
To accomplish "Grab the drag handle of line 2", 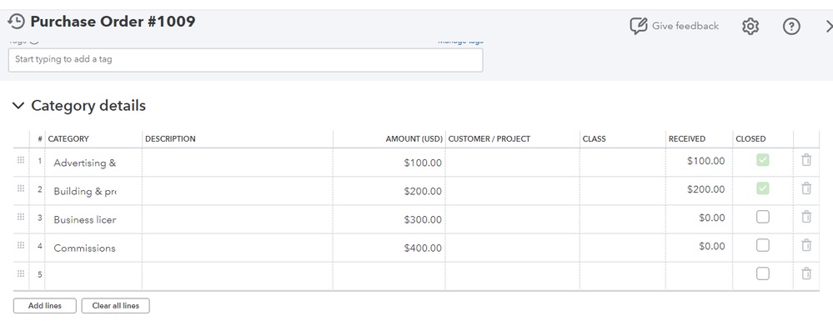I will coord(21,188).
